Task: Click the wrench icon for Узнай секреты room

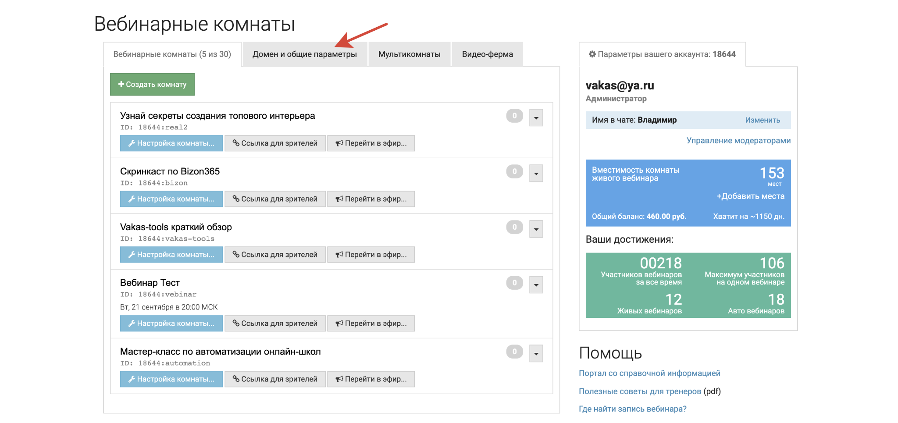Action: click(132, 143)
